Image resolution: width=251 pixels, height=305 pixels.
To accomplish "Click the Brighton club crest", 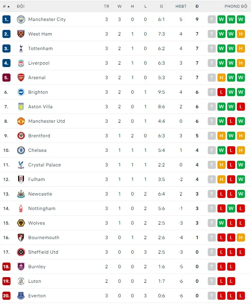I will (21, 92).
